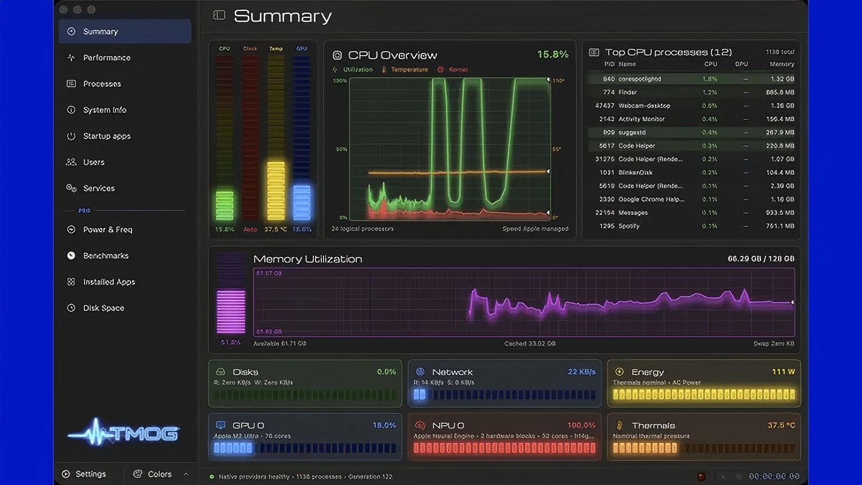The height and width of the screenshot is (485, 862).
Task: Show Installed Apps list
Action: (x=125, y=282)
